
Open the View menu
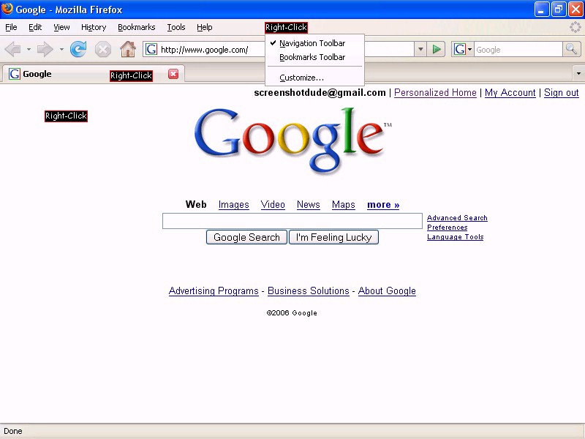click(61, 27)
